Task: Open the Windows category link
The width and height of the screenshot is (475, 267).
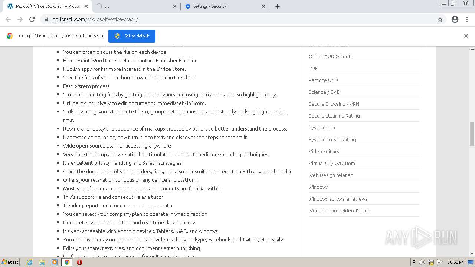Action: tap(318, 187)
